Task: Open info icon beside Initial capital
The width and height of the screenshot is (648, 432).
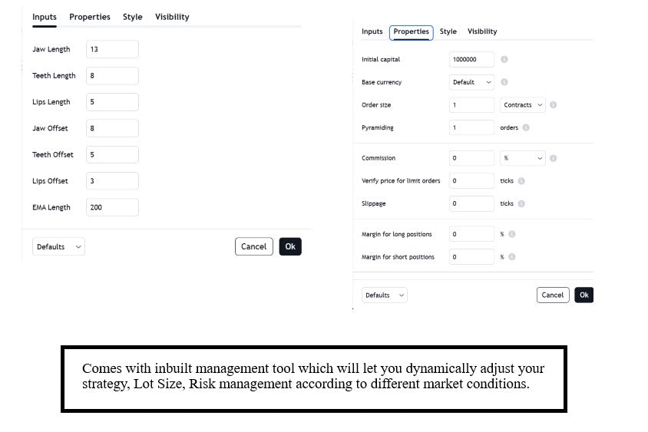Action: click(x=504, y=59)
